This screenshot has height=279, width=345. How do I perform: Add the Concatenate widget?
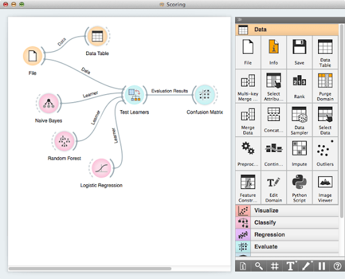pyautogui.click(x=274, y=120)
